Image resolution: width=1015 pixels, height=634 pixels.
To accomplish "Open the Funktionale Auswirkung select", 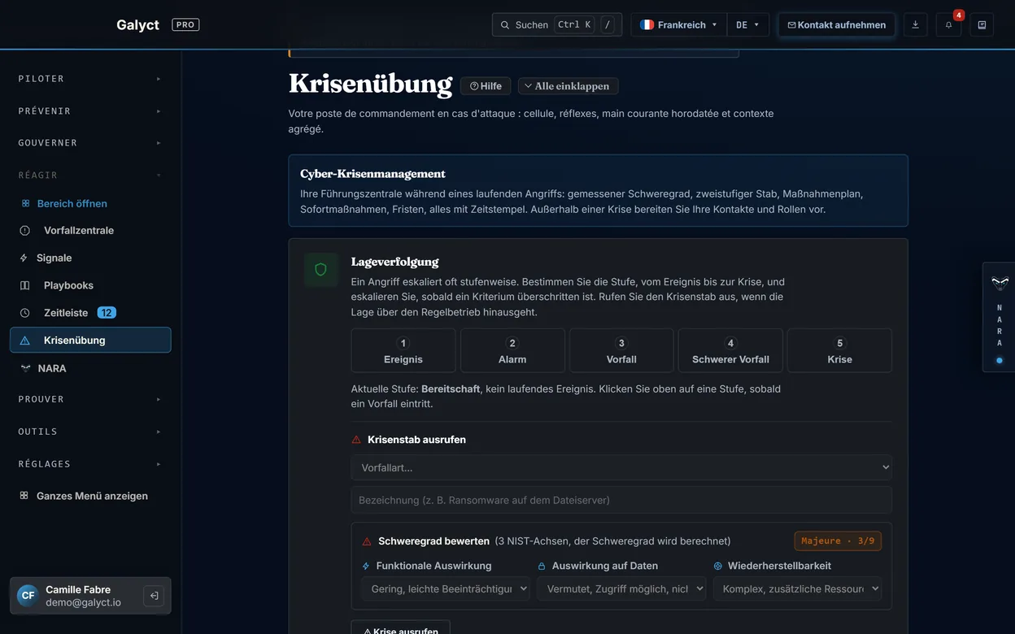I will tap(445, 588).
